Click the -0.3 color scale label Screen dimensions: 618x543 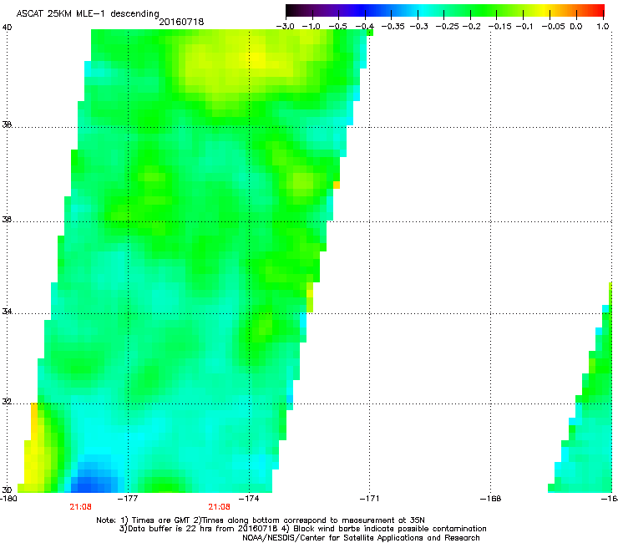(418, 27)
